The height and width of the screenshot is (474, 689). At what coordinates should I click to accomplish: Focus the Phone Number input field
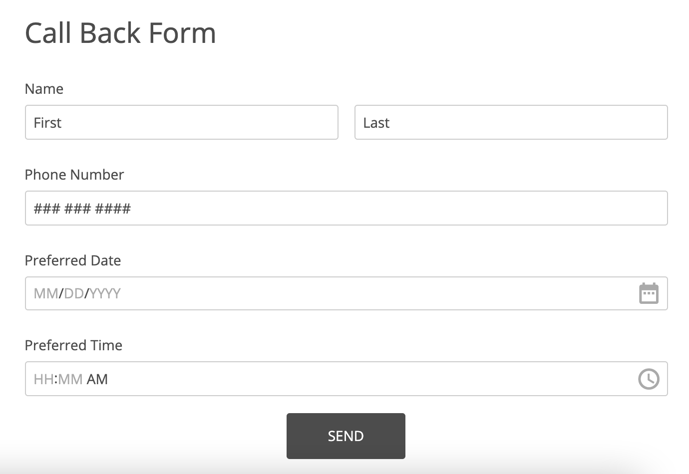coord(346,208)
